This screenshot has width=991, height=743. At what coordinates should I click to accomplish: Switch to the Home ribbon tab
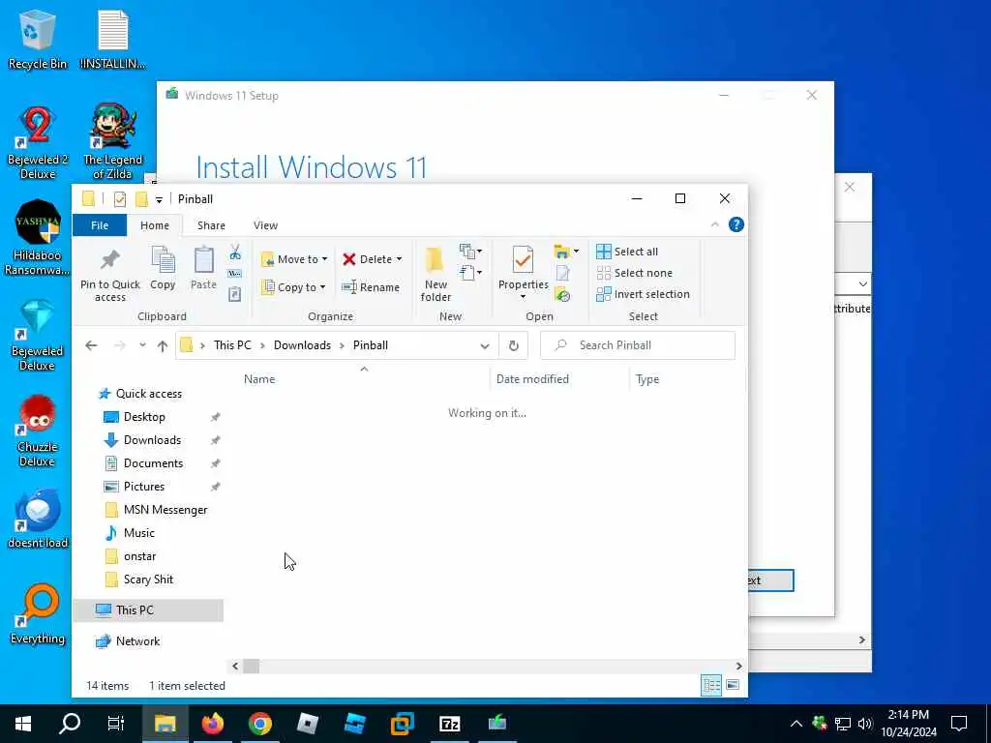pos(154,225)
